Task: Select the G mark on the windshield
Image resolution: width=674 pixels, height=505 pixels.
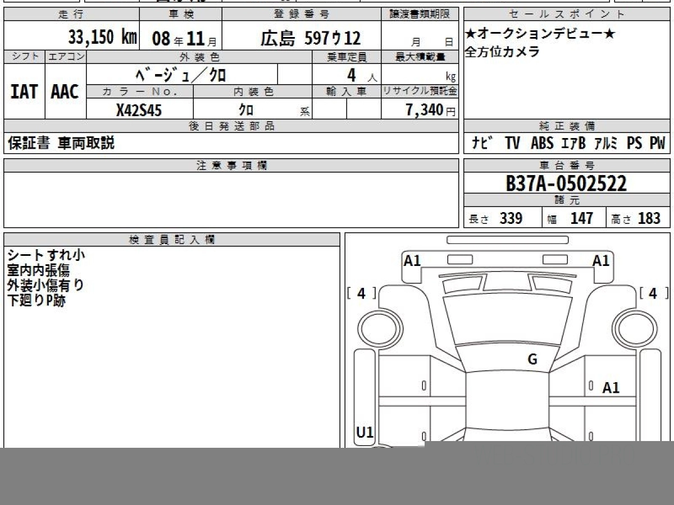Action: coord(532,359)
